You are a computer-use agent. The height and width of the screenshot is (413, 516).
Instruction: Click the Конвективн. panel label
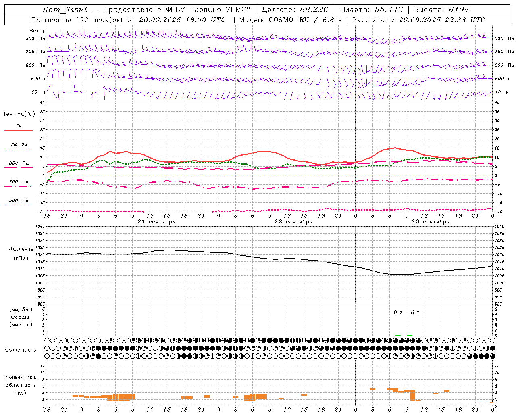pyautogui.click(x=21, y=377)
